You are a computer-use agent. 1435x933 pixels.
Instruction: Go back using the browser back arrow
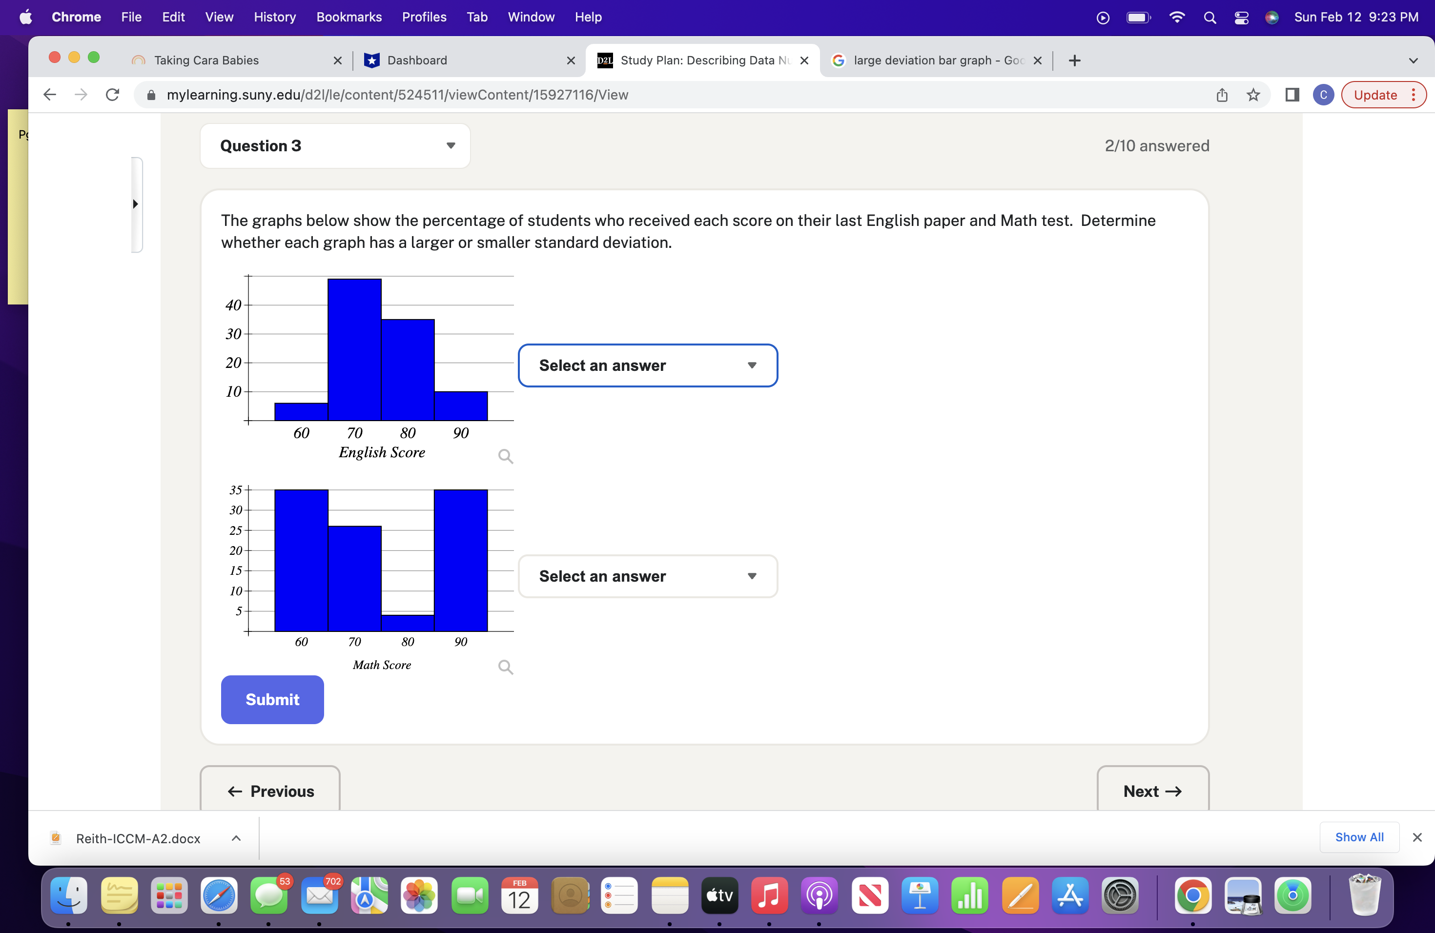50,95
